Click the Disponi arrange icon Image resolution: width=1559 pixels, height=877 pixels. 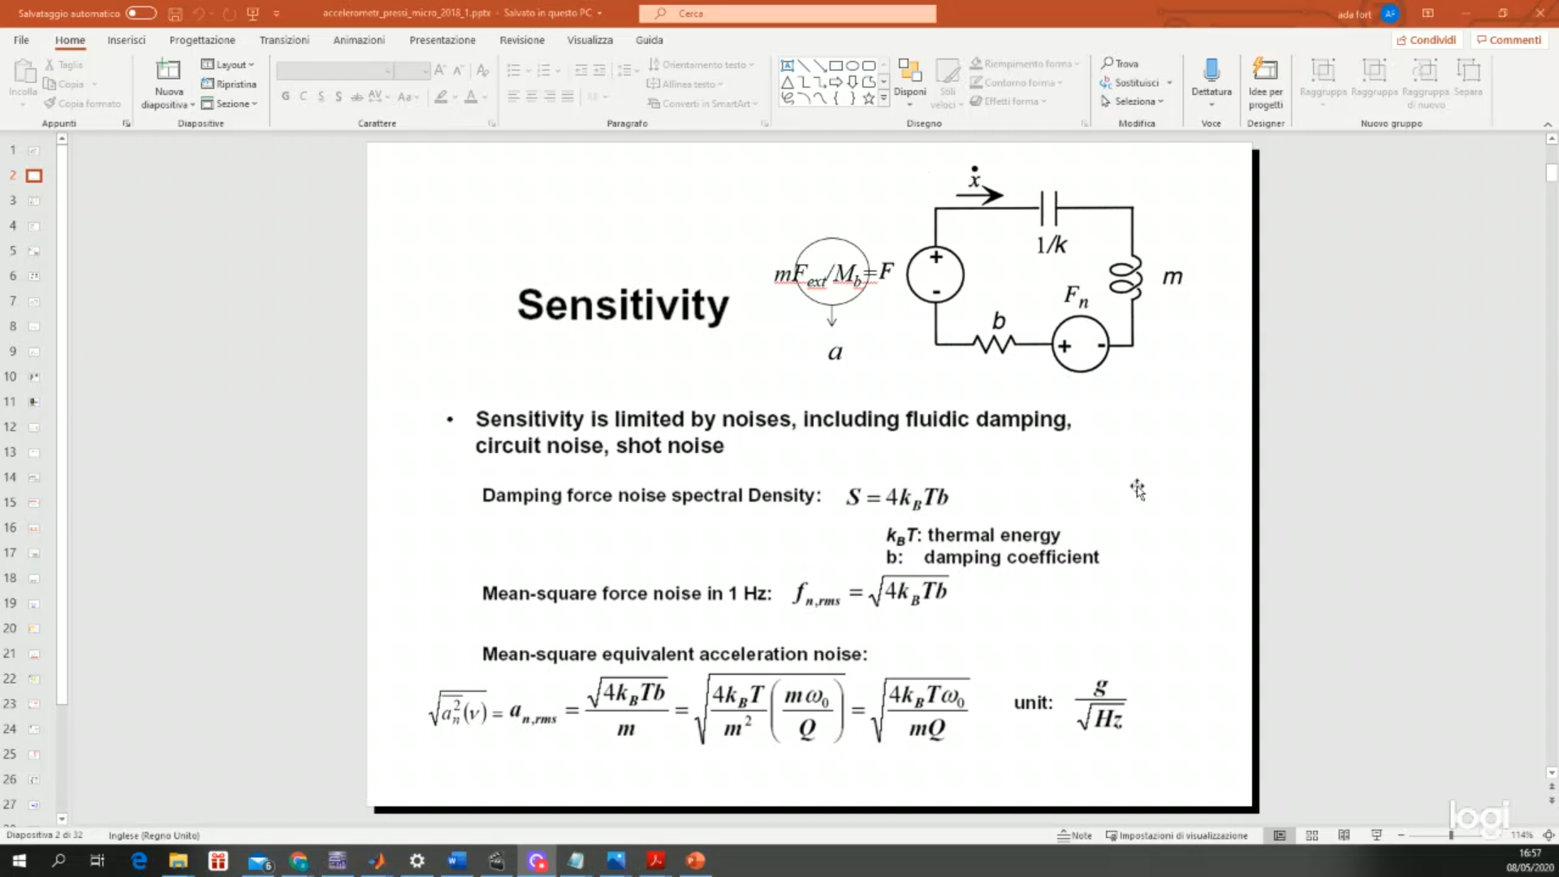point(909,71)
